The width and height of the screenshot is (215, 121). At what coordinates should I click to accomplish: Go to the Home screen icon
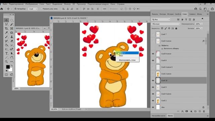(x=2, y=9)
